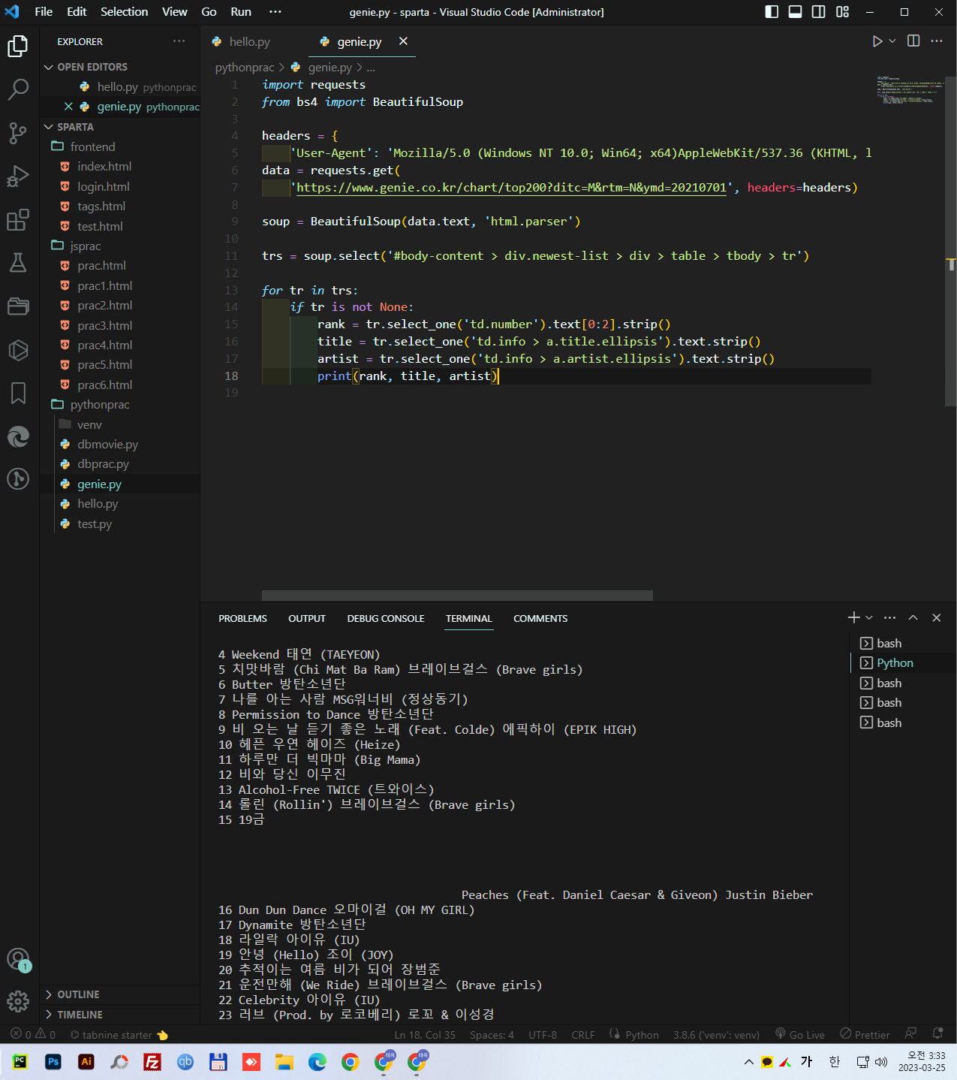Expand the OUTLINE section
Screen dimensions: 957x1080
[x=120, y=994]
